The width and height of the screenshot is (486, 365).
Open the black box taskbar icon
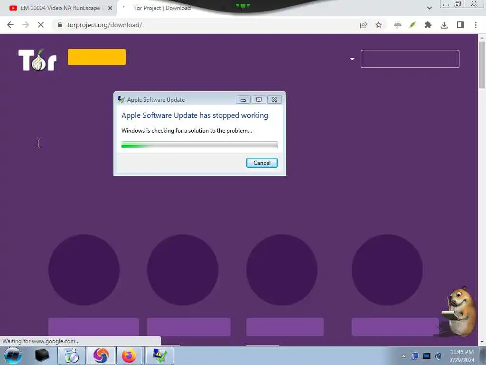(42, 355)
